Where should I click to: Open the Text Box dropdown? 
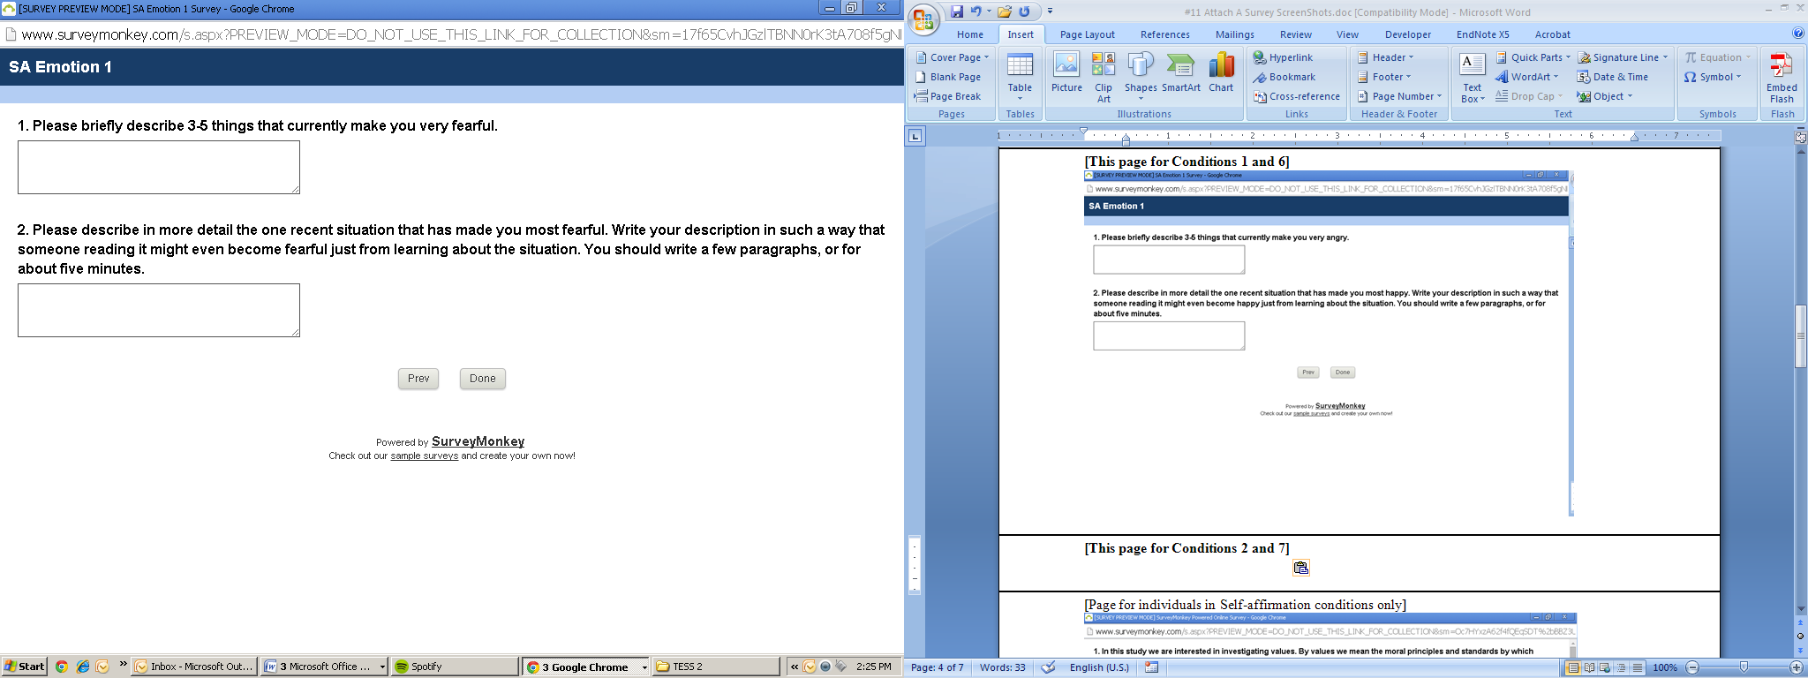coord(1472,78)
